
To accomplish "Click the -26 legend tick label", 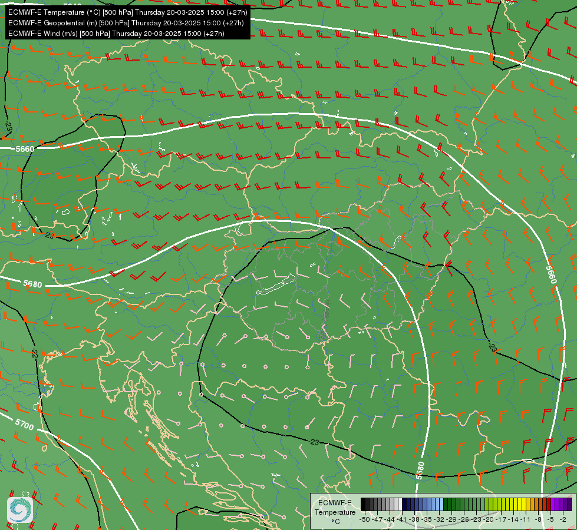I will [x=464, y=520].
